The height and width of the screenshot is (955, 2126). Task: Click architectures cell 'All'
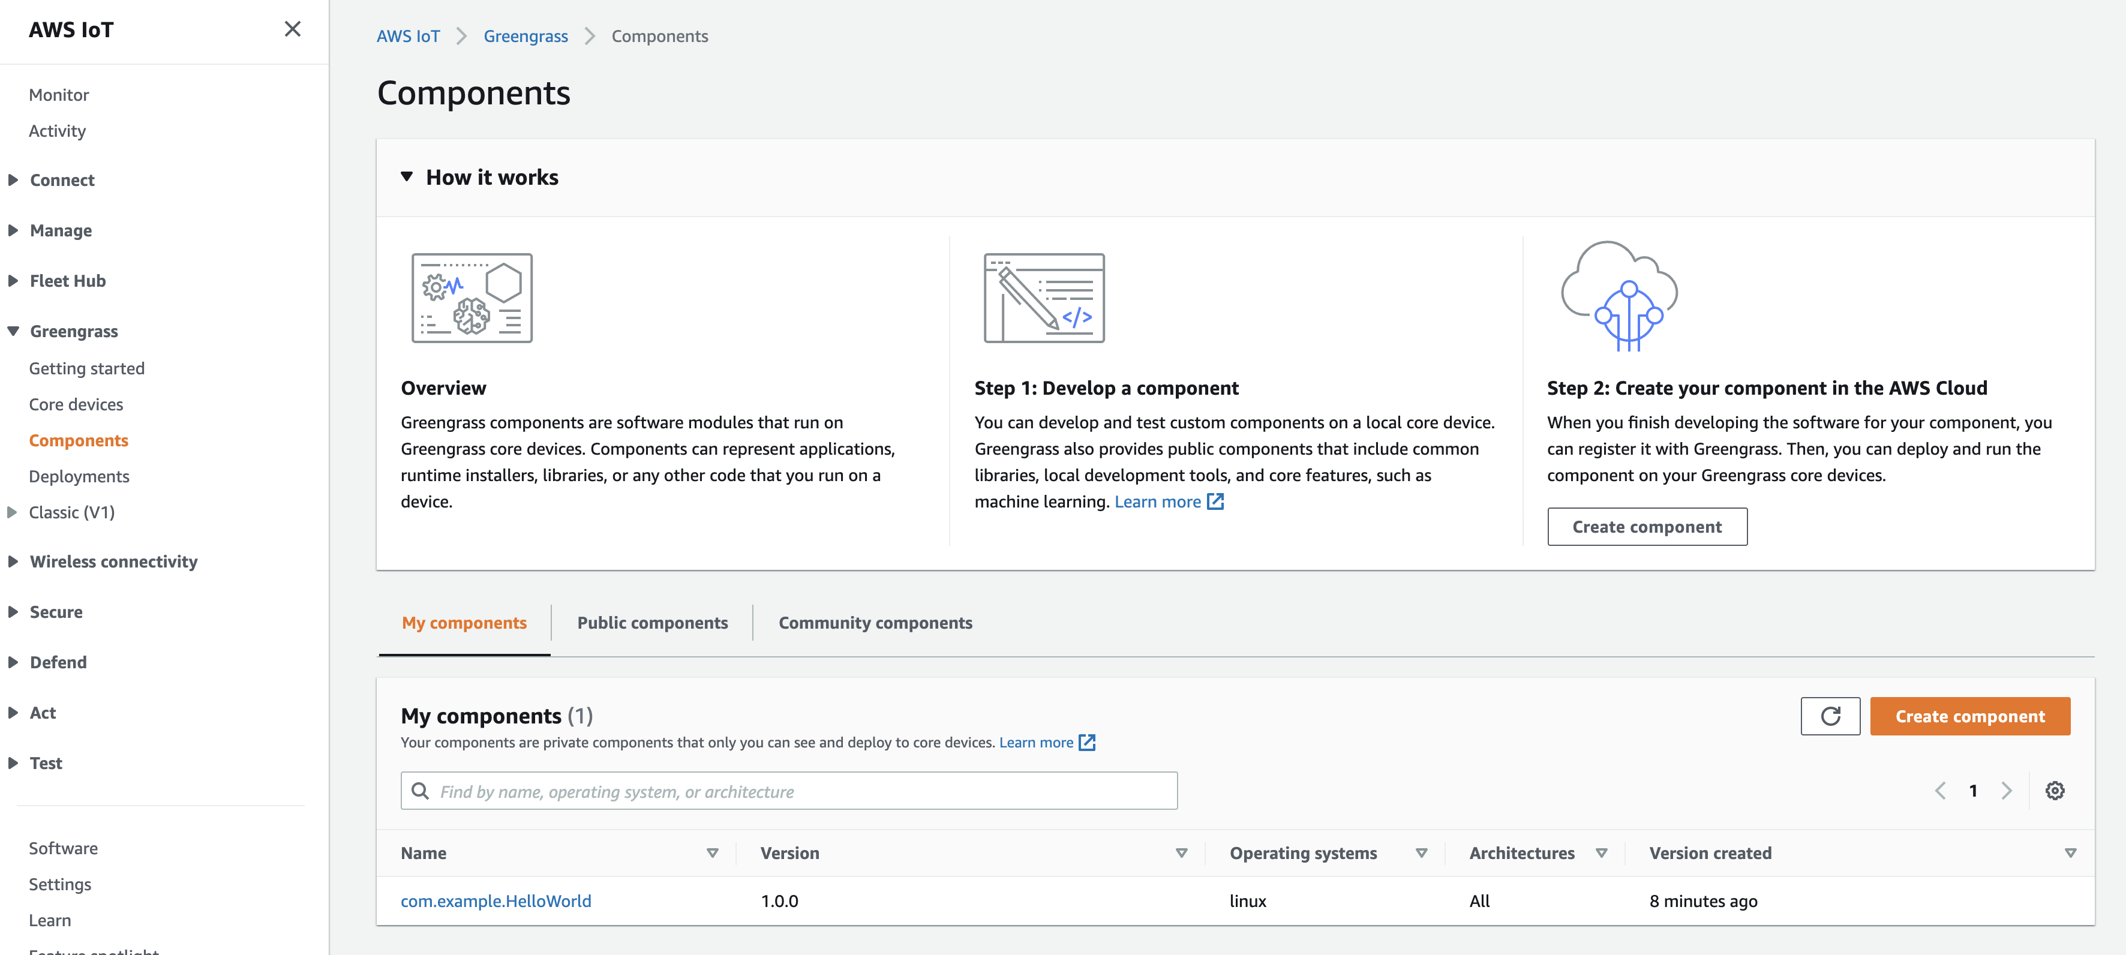pos(1479,900)
